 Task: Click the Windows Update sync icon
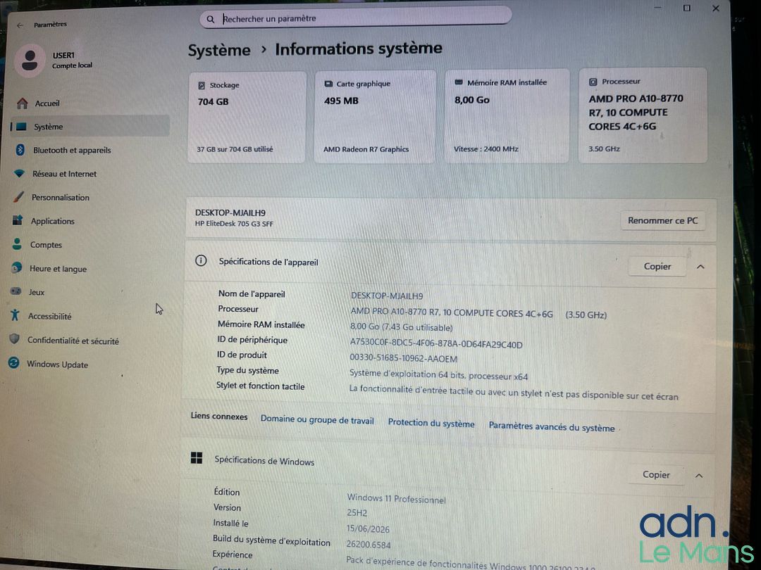14,362
